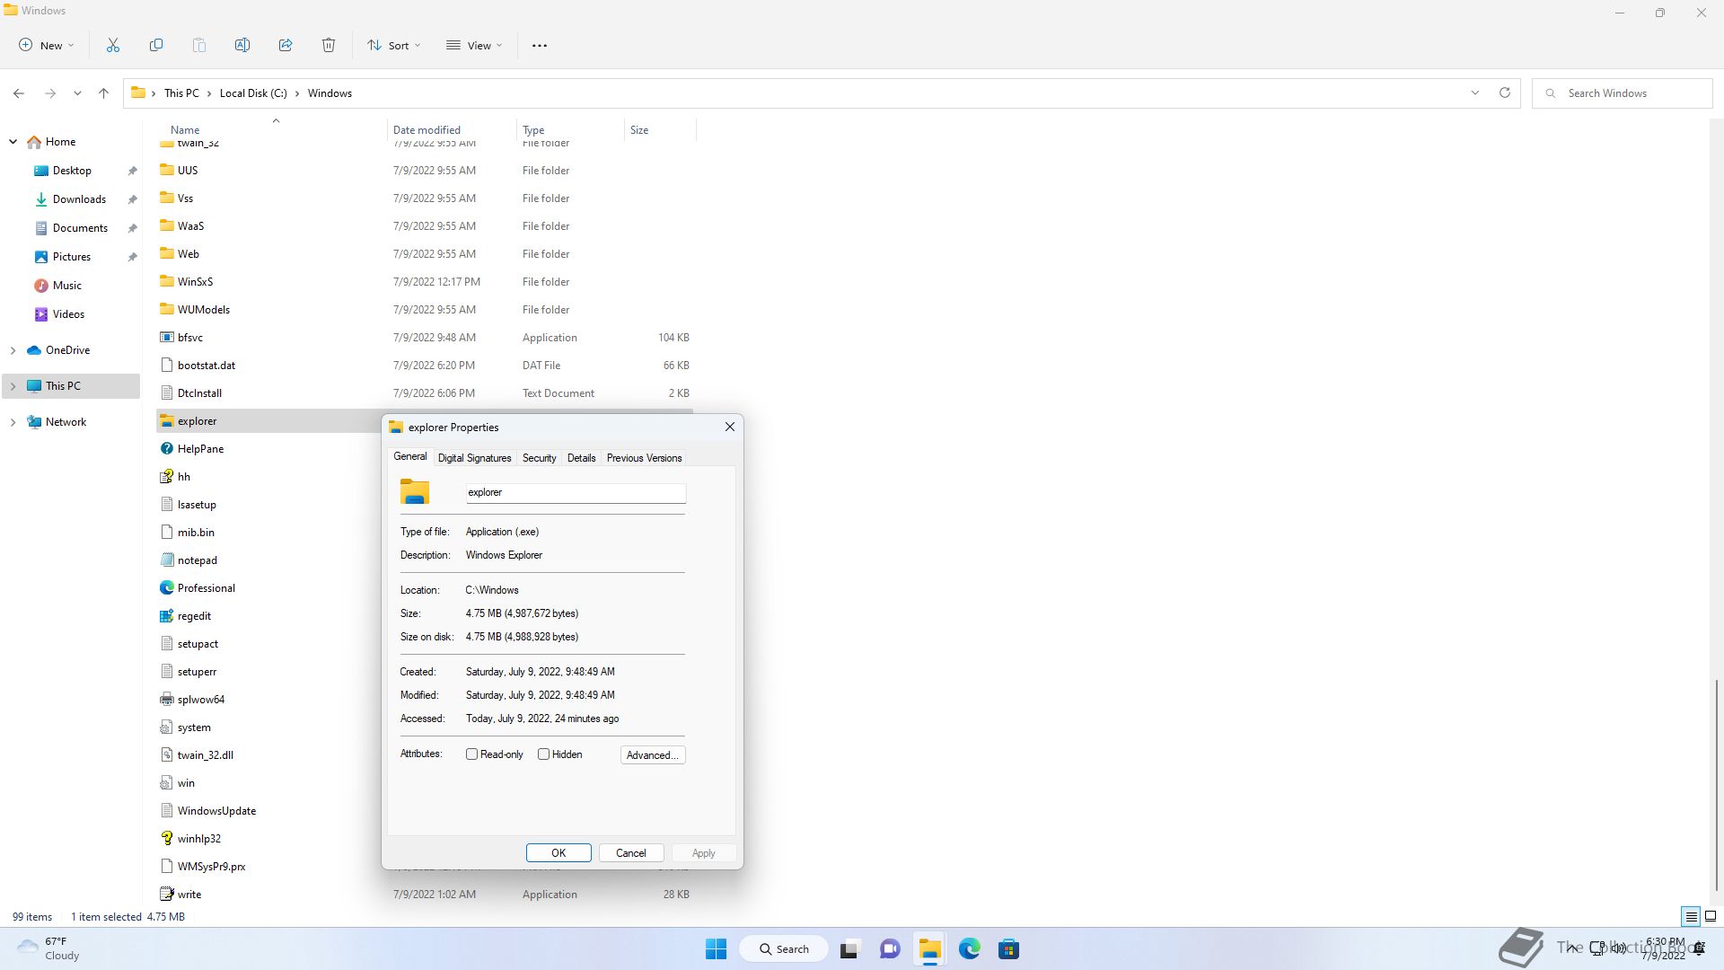Viewport: 1724px width, 970px height.
Task: Switch to large thumbnails view icon
Action: pyautogui.click(x=1711, y=917)
